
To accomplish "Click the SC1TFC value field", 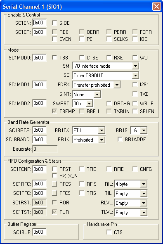I will [40, 193].
